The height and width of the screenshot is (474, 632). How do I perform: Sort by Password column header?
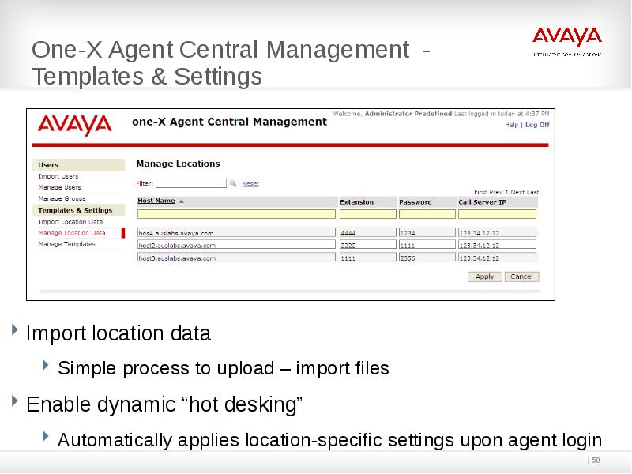click(x=416, y=202)
